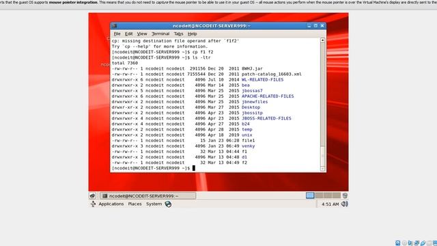This screenshot has height=246, width=437.
Task: Click the terminal scrollbar up arrow
Action: (x=322, y=40)
